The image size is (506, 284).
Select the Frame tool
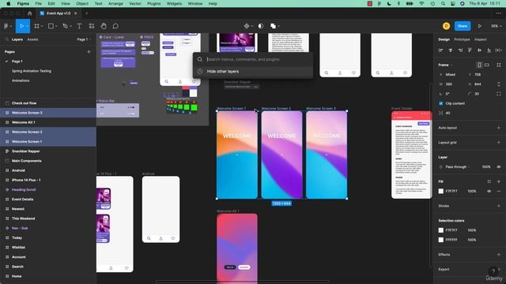coord(36,26)
